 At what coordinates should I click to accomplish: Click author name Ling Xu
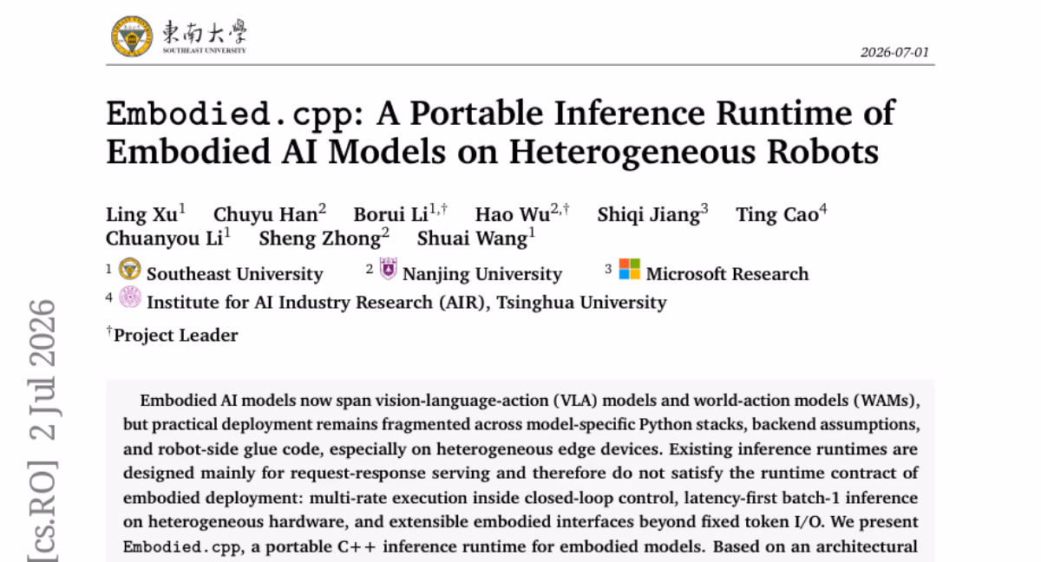coord(142,214)
